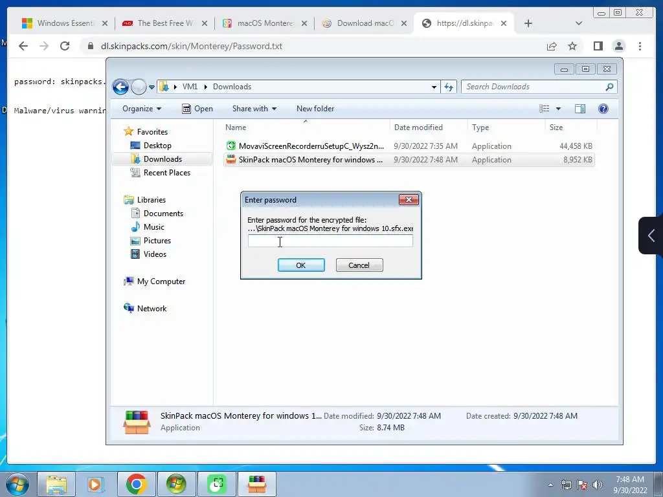Switch to the Download macOS browser tab
The height and width of the screenshot is (497, 663).
coord(359,23)
